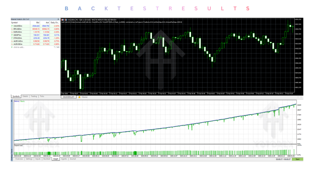Open the Inputs tab in Strategy Tester

coord(38,159)
